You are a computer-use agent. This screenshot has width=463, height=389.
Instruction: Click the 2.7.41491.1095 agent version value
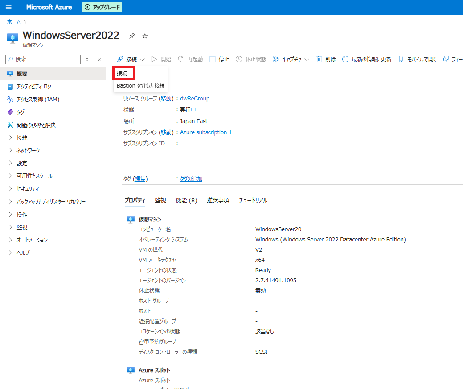276,281
